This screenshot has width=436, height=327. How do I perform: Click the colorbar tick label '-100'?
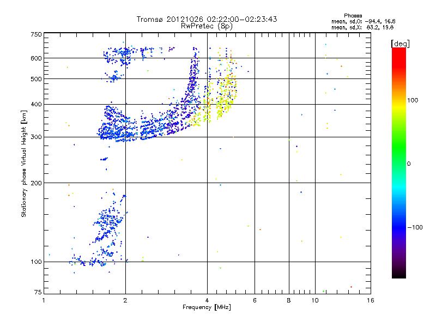click(x=415, y=227)
